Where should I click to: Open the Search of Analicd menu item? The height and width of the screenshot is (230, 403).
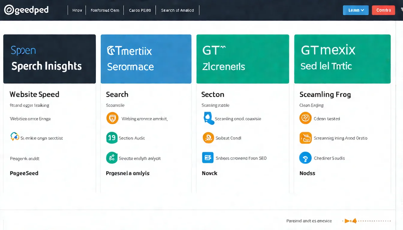pyautogui.click(x=178, y=10)
